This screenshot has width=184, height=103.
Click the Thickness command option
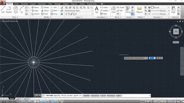[x=111, y=96]
